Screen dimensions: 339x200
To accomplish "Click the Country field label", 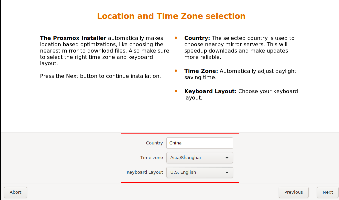I will 154,143.
